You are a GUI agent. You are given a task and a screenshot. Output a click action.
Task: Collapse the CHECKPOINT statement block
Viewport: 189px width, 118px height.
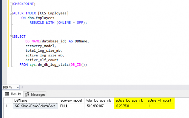11,4
